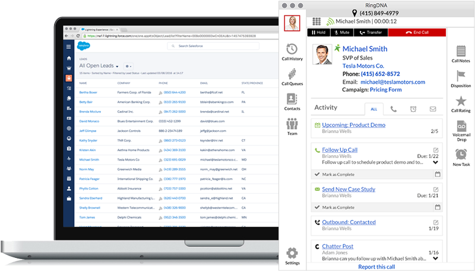Open lead Bertha Boxer
475x271 pixels.
(88, 93)
